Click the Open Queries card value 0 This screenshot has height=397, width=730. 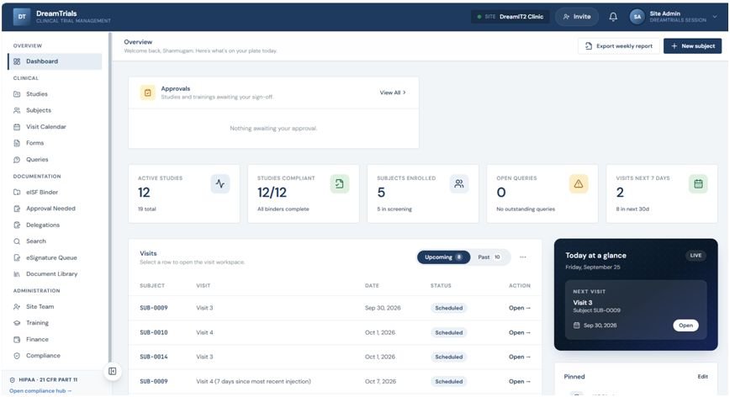tap(501, 193)
